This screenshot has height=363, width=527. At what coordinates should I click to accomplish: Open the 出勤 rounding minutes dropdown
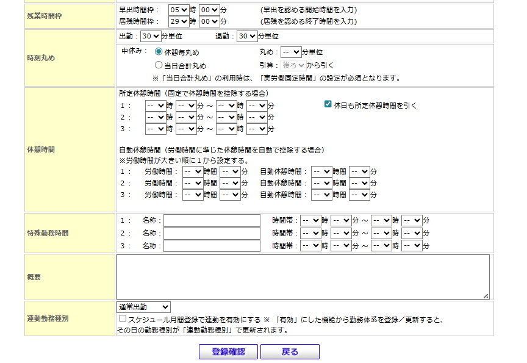[x=150, y=37]
